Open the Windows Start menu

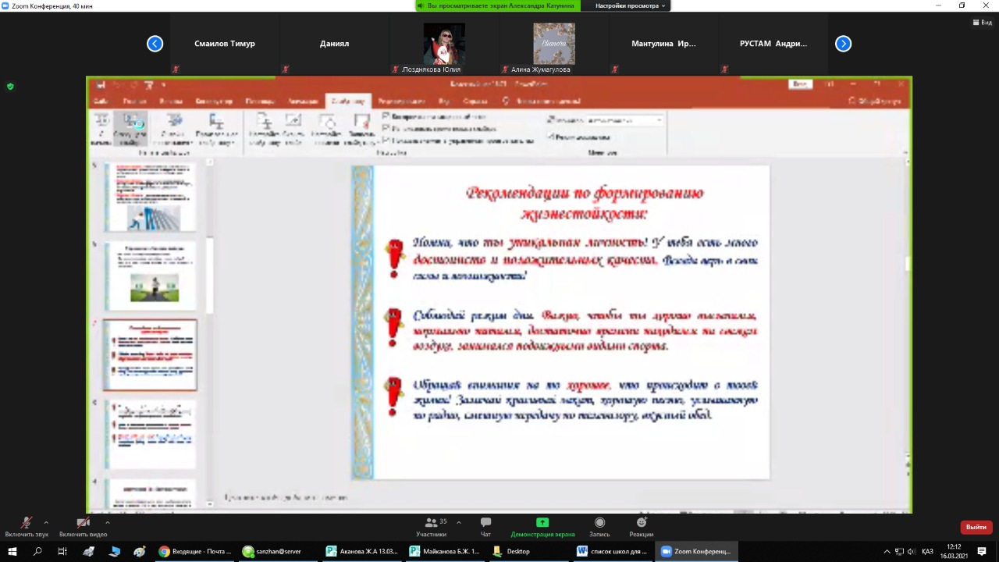click(12, 551)
